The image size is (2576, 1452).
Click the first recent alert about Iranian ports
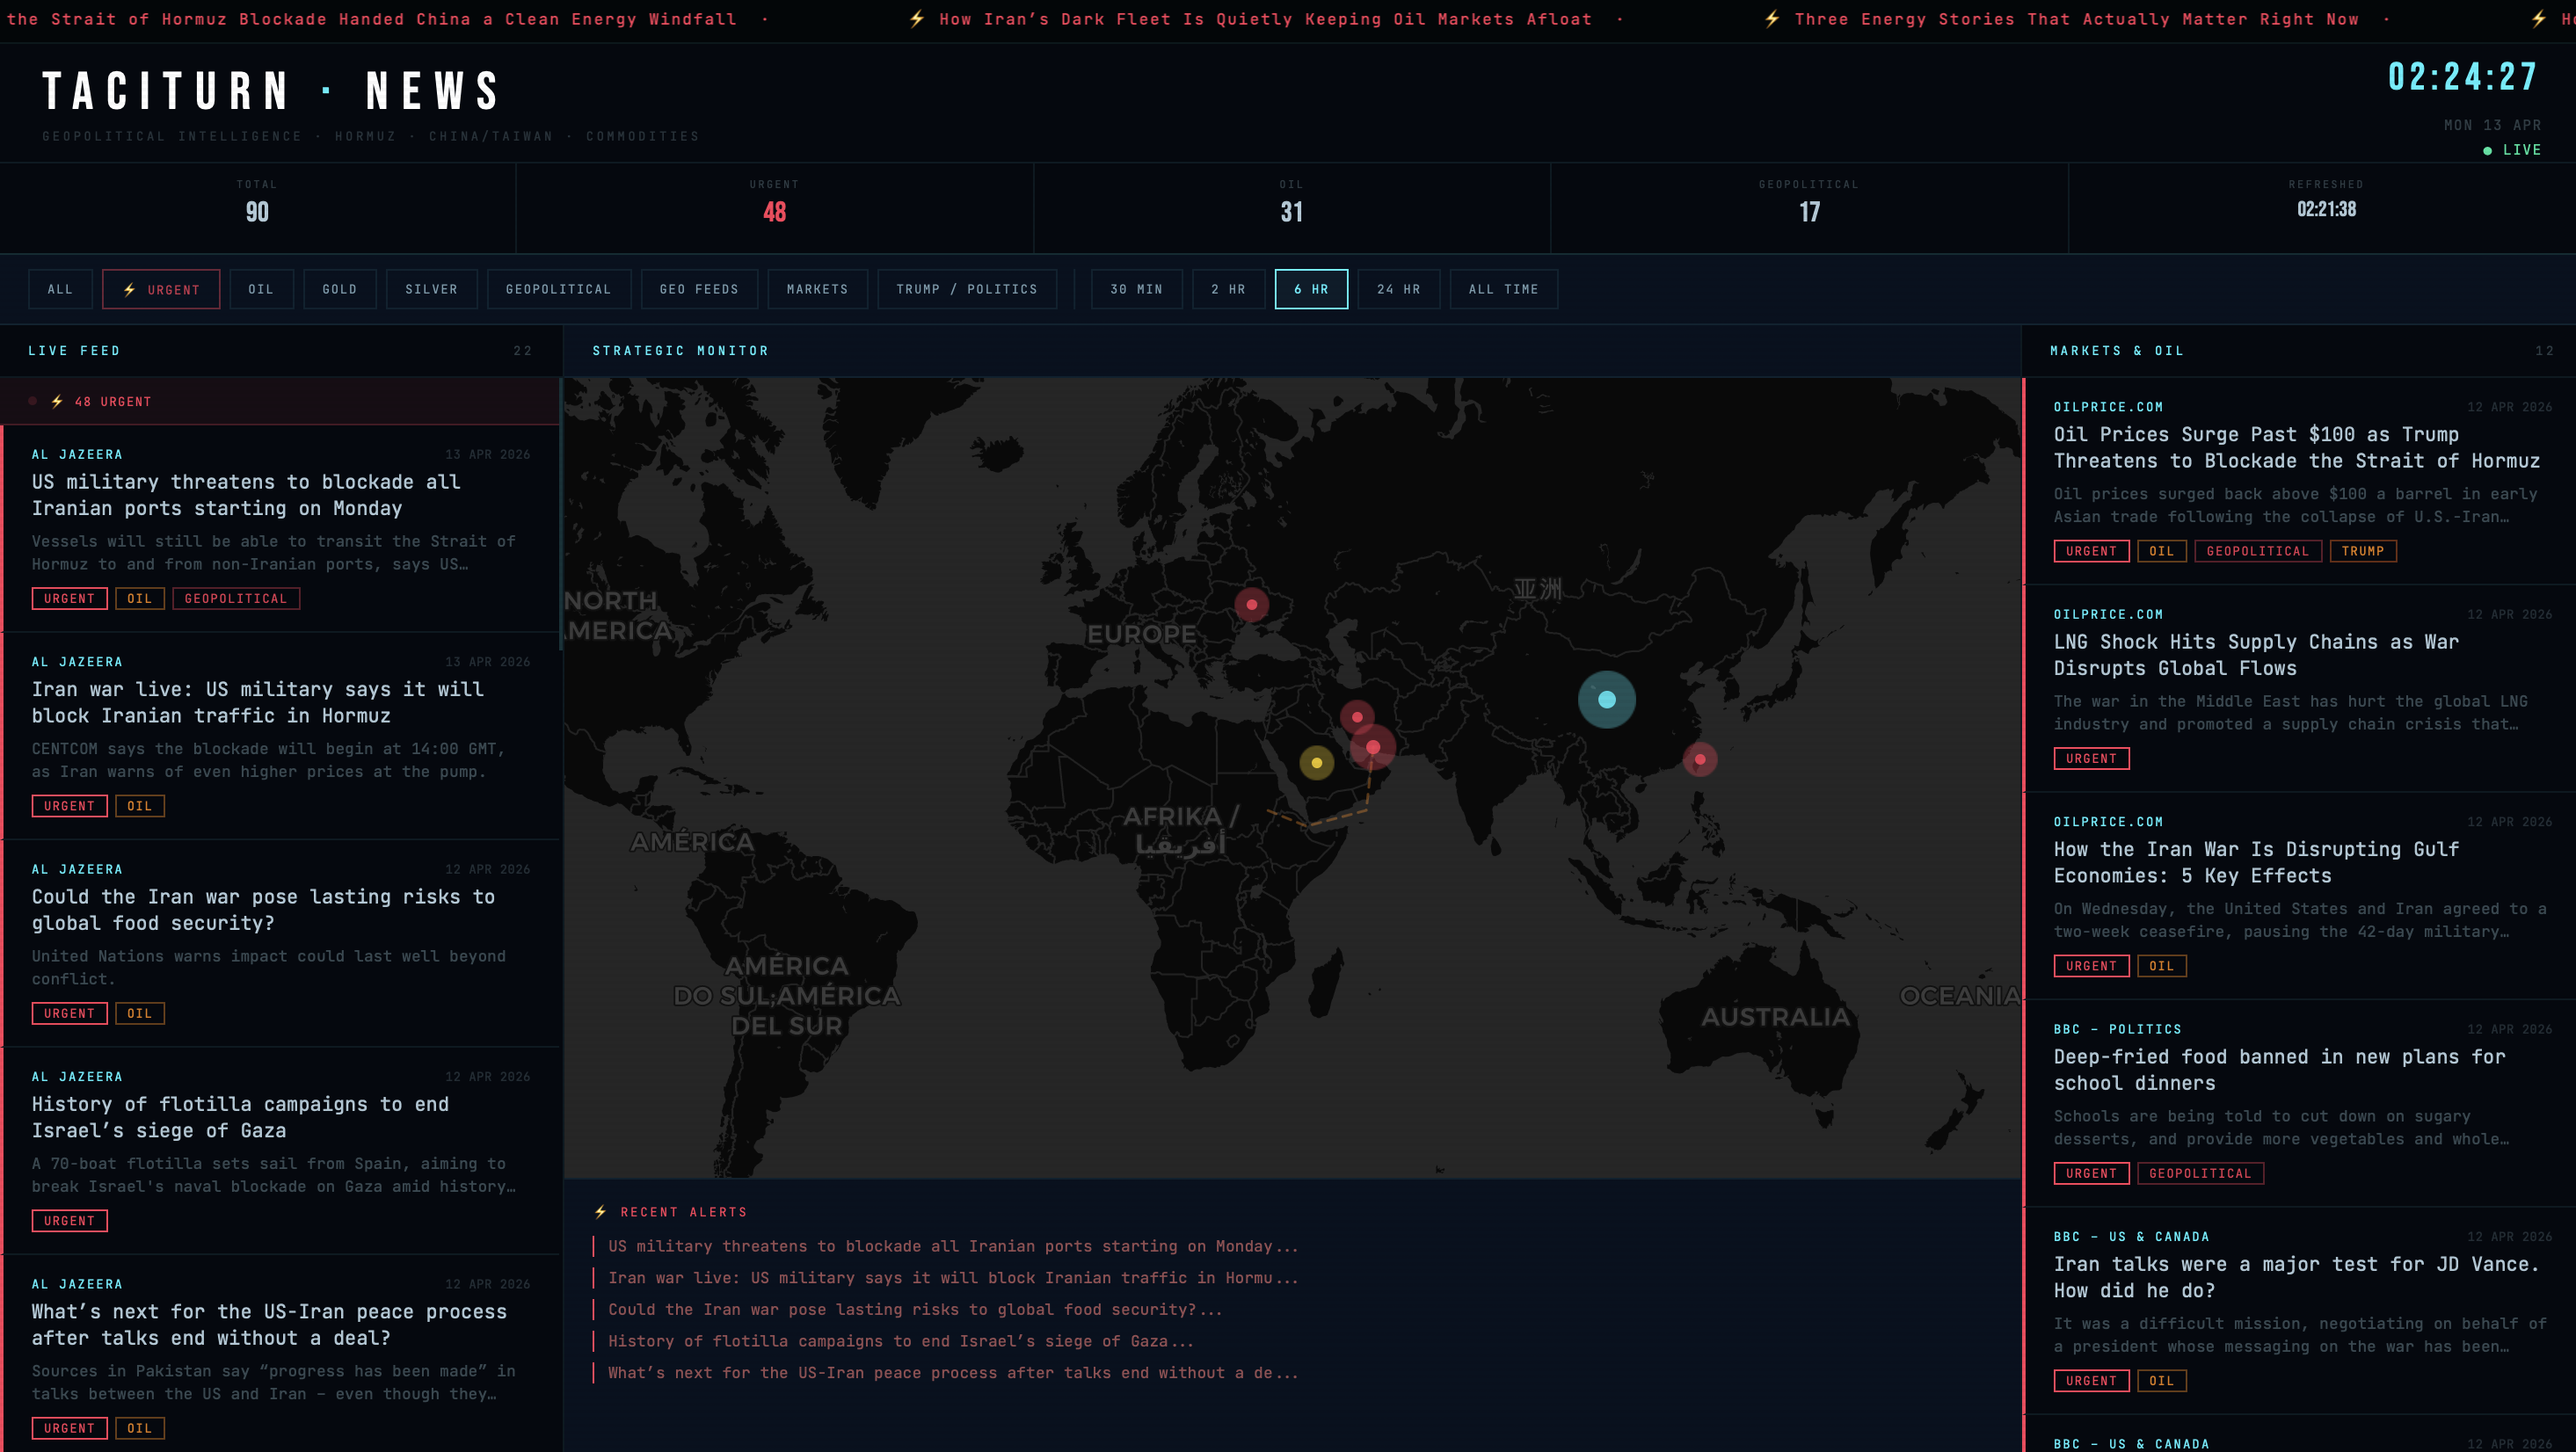(x=952, y=1246)
